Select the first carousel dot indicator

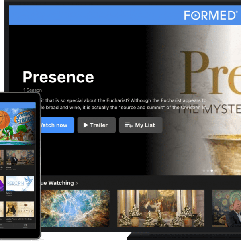click(x=204, y=170)
